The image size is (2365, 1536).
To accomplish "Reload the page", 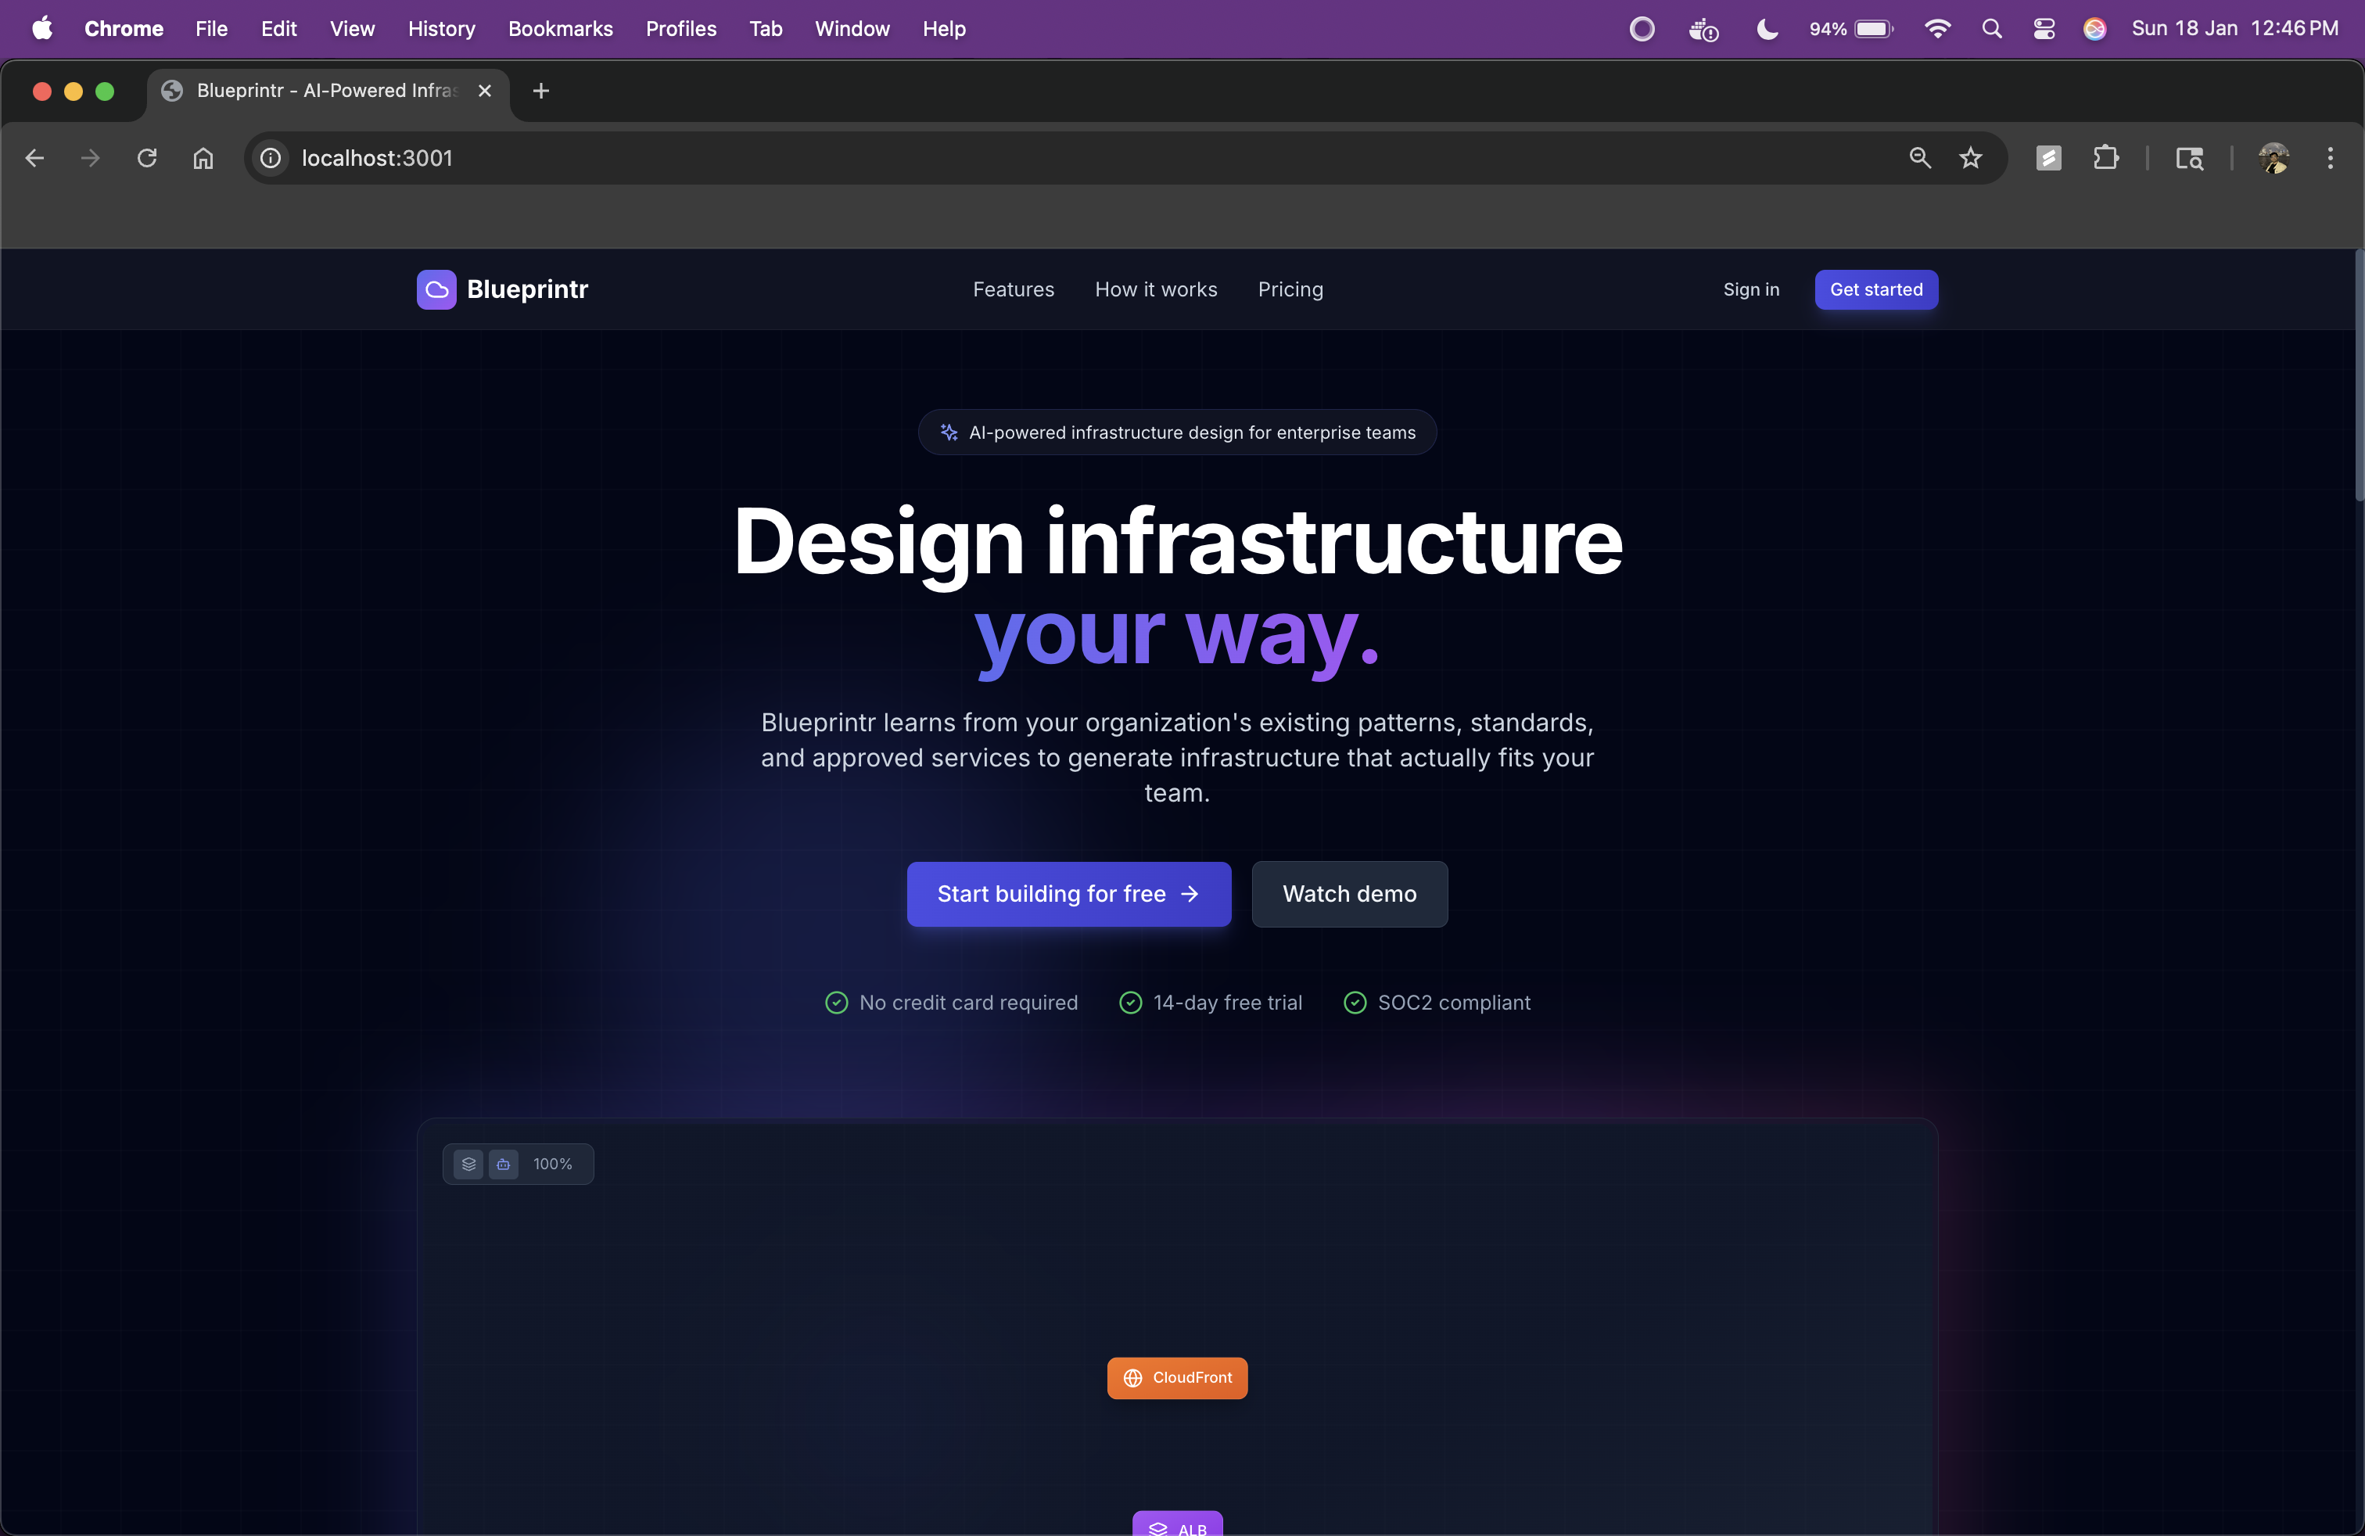I will pyautogui.click(x=147, y=158).
